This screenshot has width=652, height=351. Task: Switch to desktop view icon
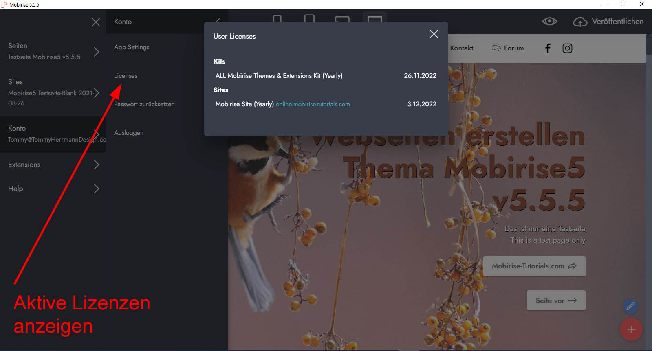point(374,19)
